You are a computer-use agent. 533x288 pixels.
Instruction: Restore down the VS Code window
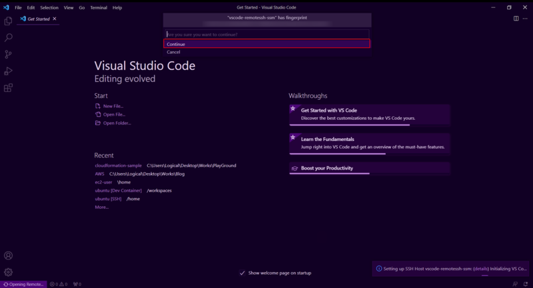(x=509, y=7)
